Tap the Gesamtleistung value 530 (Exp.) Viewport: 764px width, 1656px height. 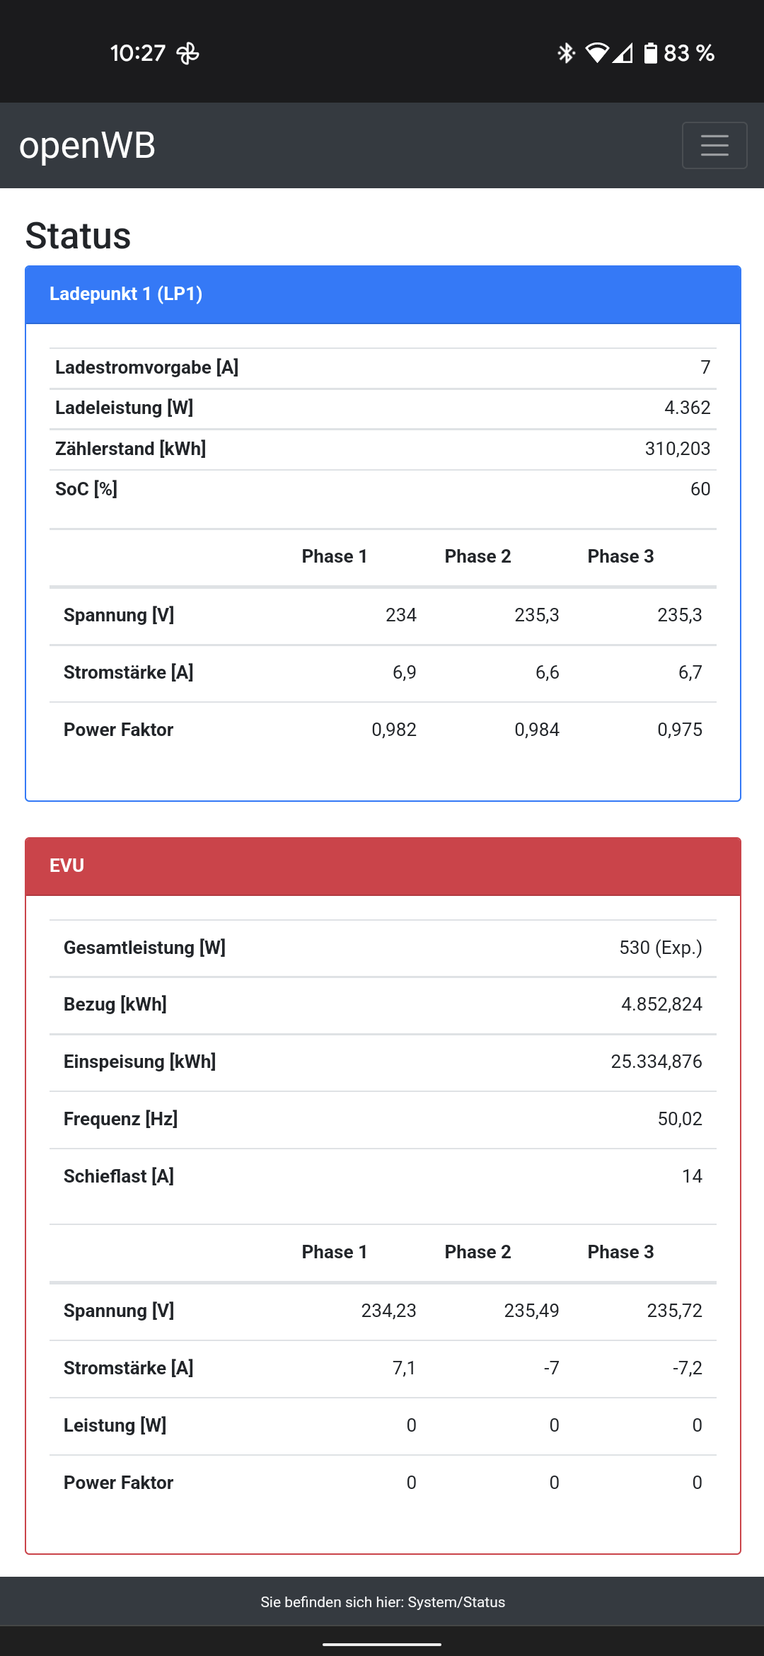tap(660, 948)
